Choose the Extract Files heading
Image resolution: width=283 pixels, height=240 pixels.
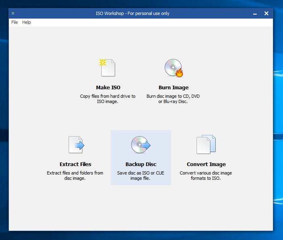(x=75, y=164)
